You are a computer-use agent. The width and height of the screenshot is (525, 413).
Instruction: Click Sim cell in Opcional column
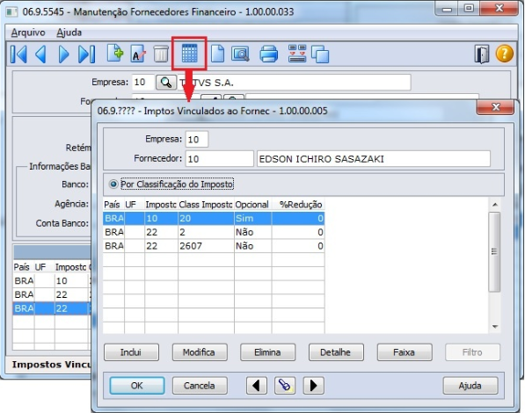click(252, 219)
